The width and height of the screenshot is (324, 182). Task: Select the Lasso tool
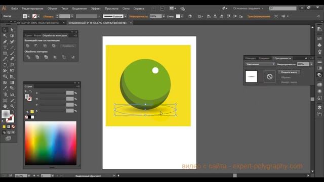(12, 36)
